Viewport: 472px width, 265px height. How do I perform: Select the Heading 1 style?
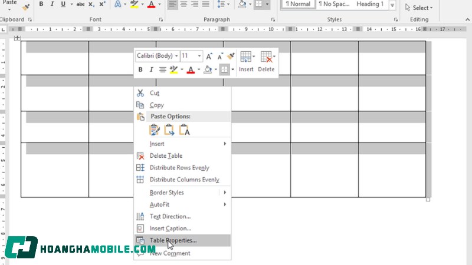pos(370,4)
